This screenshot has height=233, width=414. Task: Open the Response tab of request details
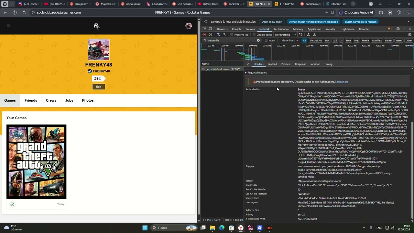[300, 64]
